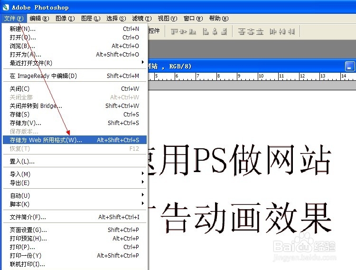Open the 窗口(W) menu
This screenshot has width=356, height=270.
(193, 19)
